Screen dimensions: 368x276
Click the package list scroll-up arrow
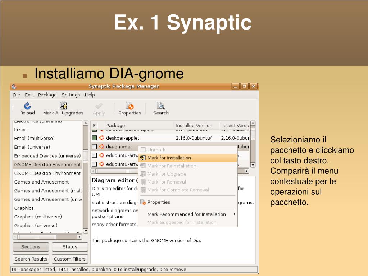(x=253, y=123)
